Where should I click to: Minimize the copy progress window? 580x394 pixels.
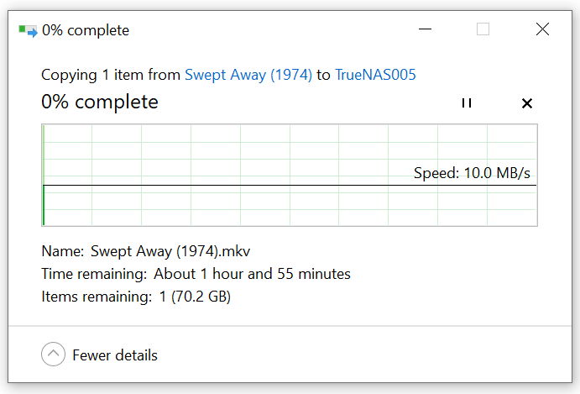click(427, 30)
